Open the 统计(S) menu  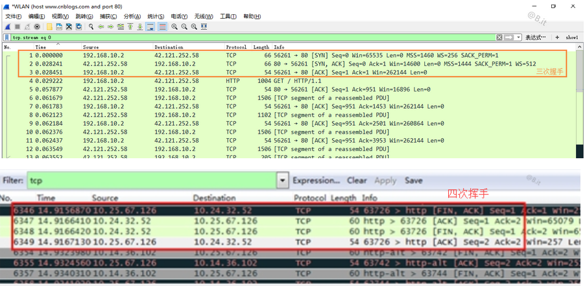tap(156, 16)
